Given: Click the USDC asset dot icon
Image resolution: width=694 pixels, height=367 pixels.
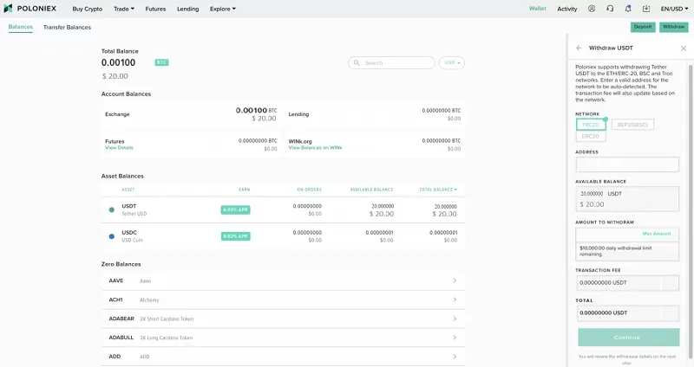Looking at the screenshot, I should (x=112, y=236).
